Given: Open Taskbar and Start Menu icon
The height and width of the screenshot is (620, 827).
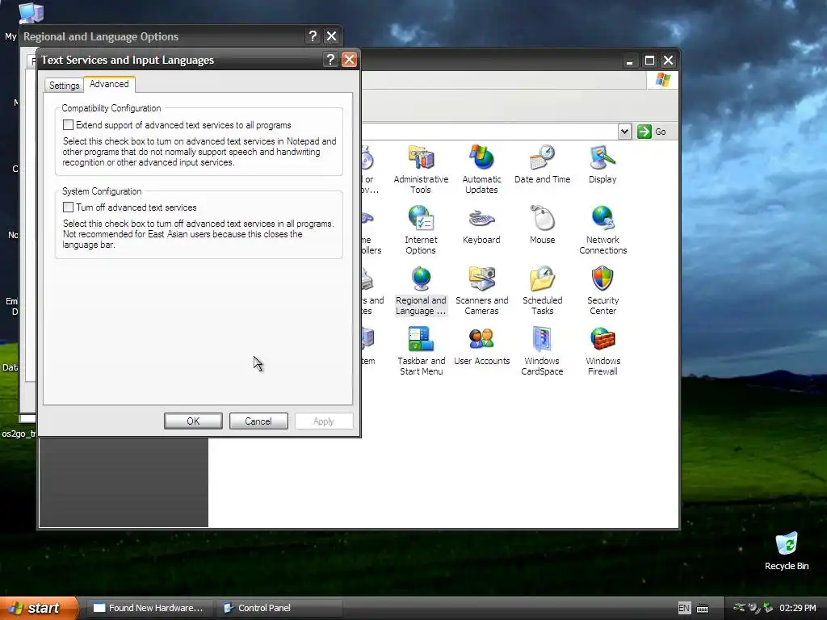Looking at the screenshot, I should click(421, 352).
